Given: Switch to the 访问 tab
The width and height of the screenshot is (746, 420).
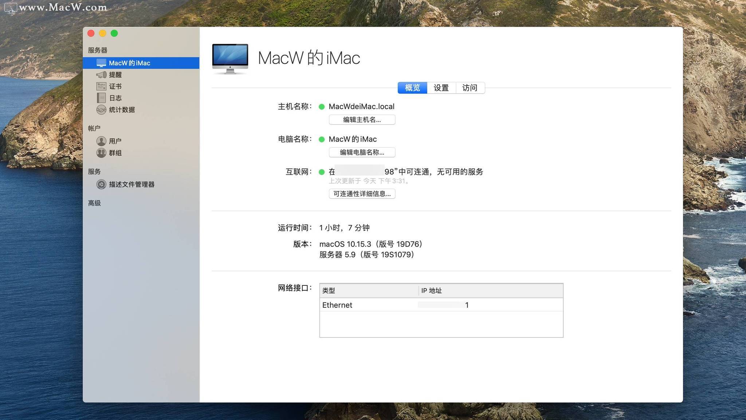Looking at the screenshot, I should pyautogui.click(x=470, y=88).
